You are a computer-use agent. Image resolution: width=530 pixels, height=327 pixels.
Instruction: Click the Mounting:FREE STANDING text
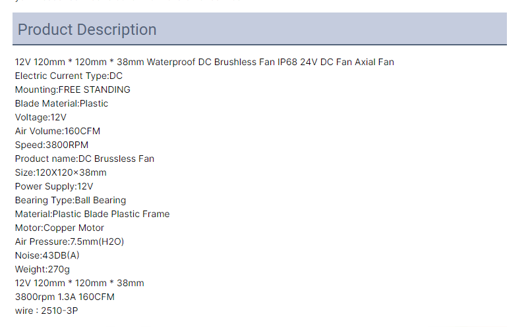tap(73, 89)
